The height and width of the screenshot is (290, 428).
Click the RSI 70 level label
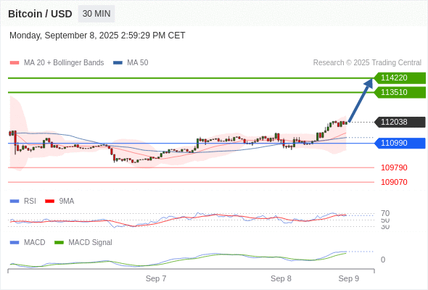pyautogui.click(x=385, y=213)
